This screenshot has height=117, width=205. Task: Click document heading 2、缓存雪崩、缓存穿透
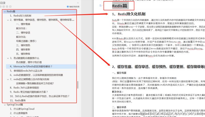click(159, 67)
